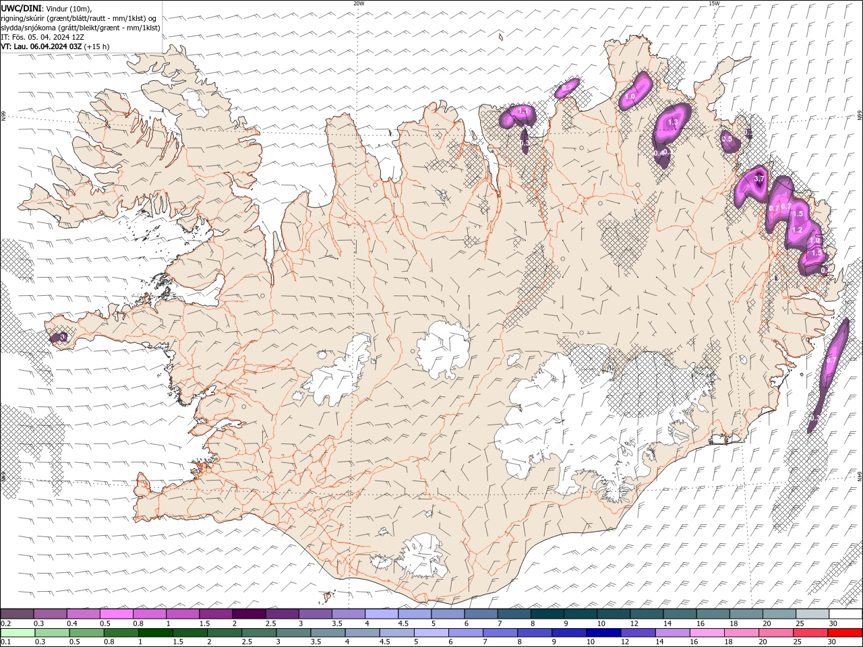Click the 15W longitude label
The image size is (863, 647).
click(714, 3)
